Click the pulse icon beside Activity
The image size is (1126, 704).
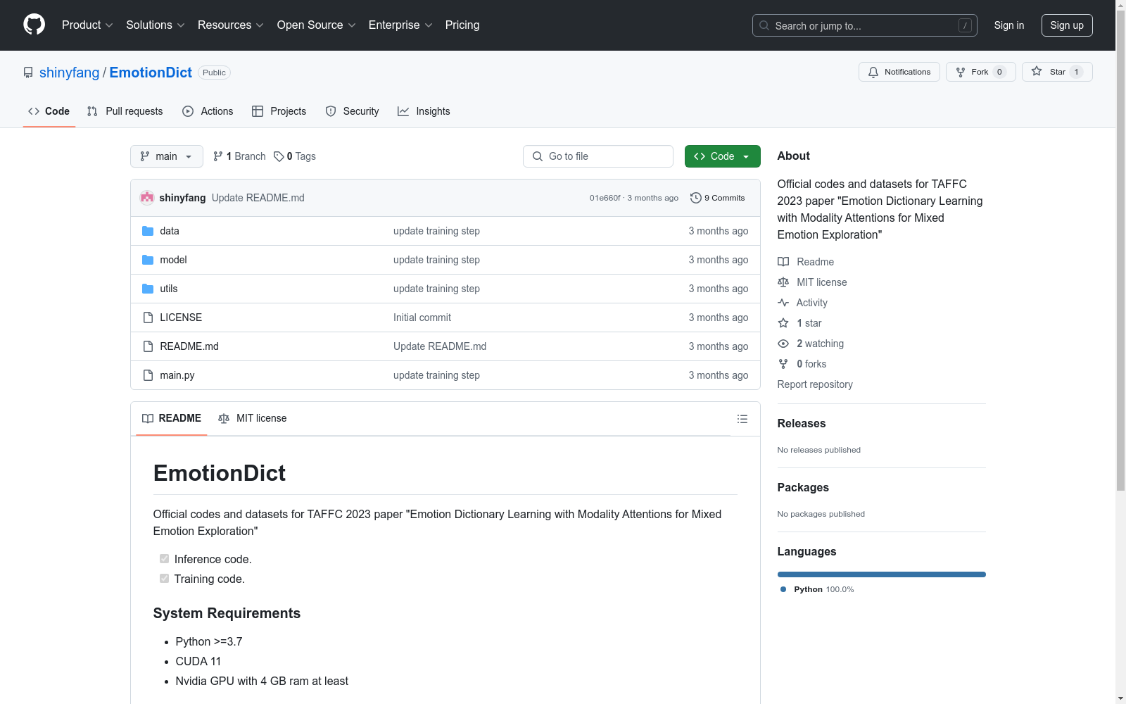tap(783, 303)
